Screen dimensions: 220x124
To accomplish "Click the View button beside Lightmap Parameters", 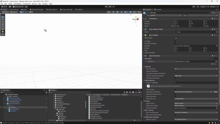I will click(x=216, y=92).
